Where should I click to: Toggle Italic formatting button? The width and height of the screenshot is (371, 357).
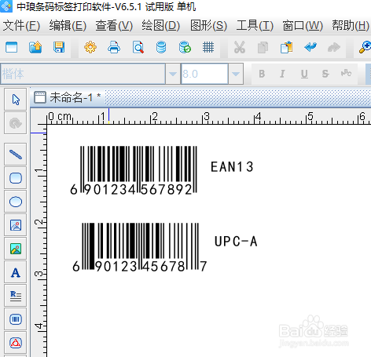(x=282, y=74)
